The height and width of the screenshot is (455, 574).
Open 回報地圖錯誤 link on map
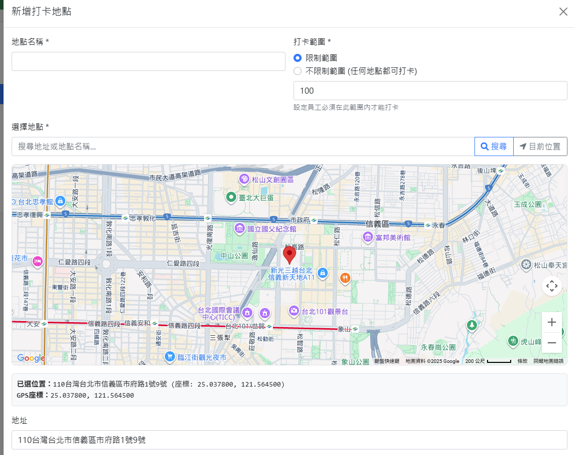(x=548, y=361)
